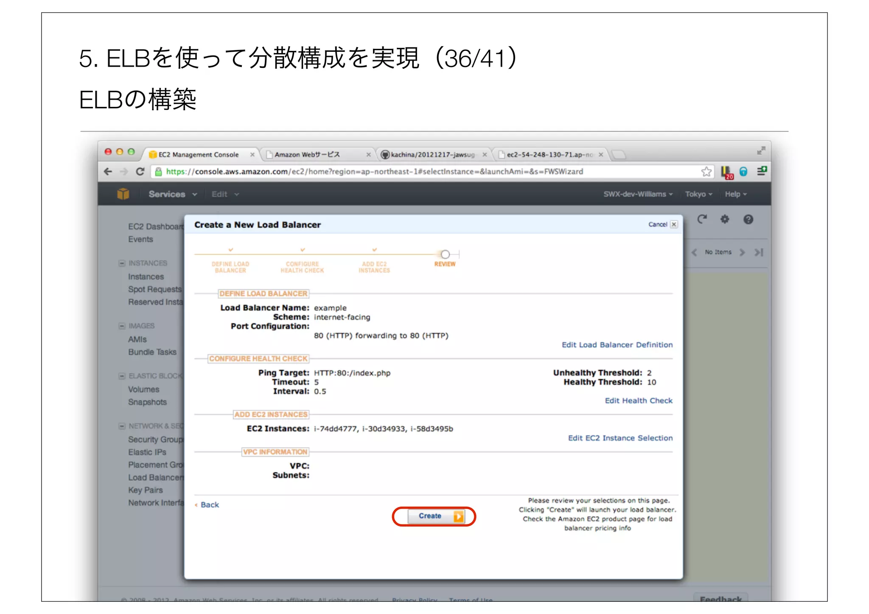The height and width of the screenshot is (614, 869).
Task: Close the kachina/20121217-jawsug tab
Action: [x=485, y=154]
